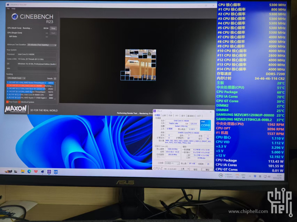The image size is (297, 222).
Task: Expand the ranking Details dropdown arrow
Action: tap(55, 78)
